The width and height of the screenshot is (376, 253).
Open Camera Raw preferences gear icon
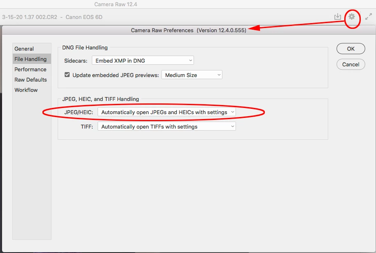coord(352,16)
